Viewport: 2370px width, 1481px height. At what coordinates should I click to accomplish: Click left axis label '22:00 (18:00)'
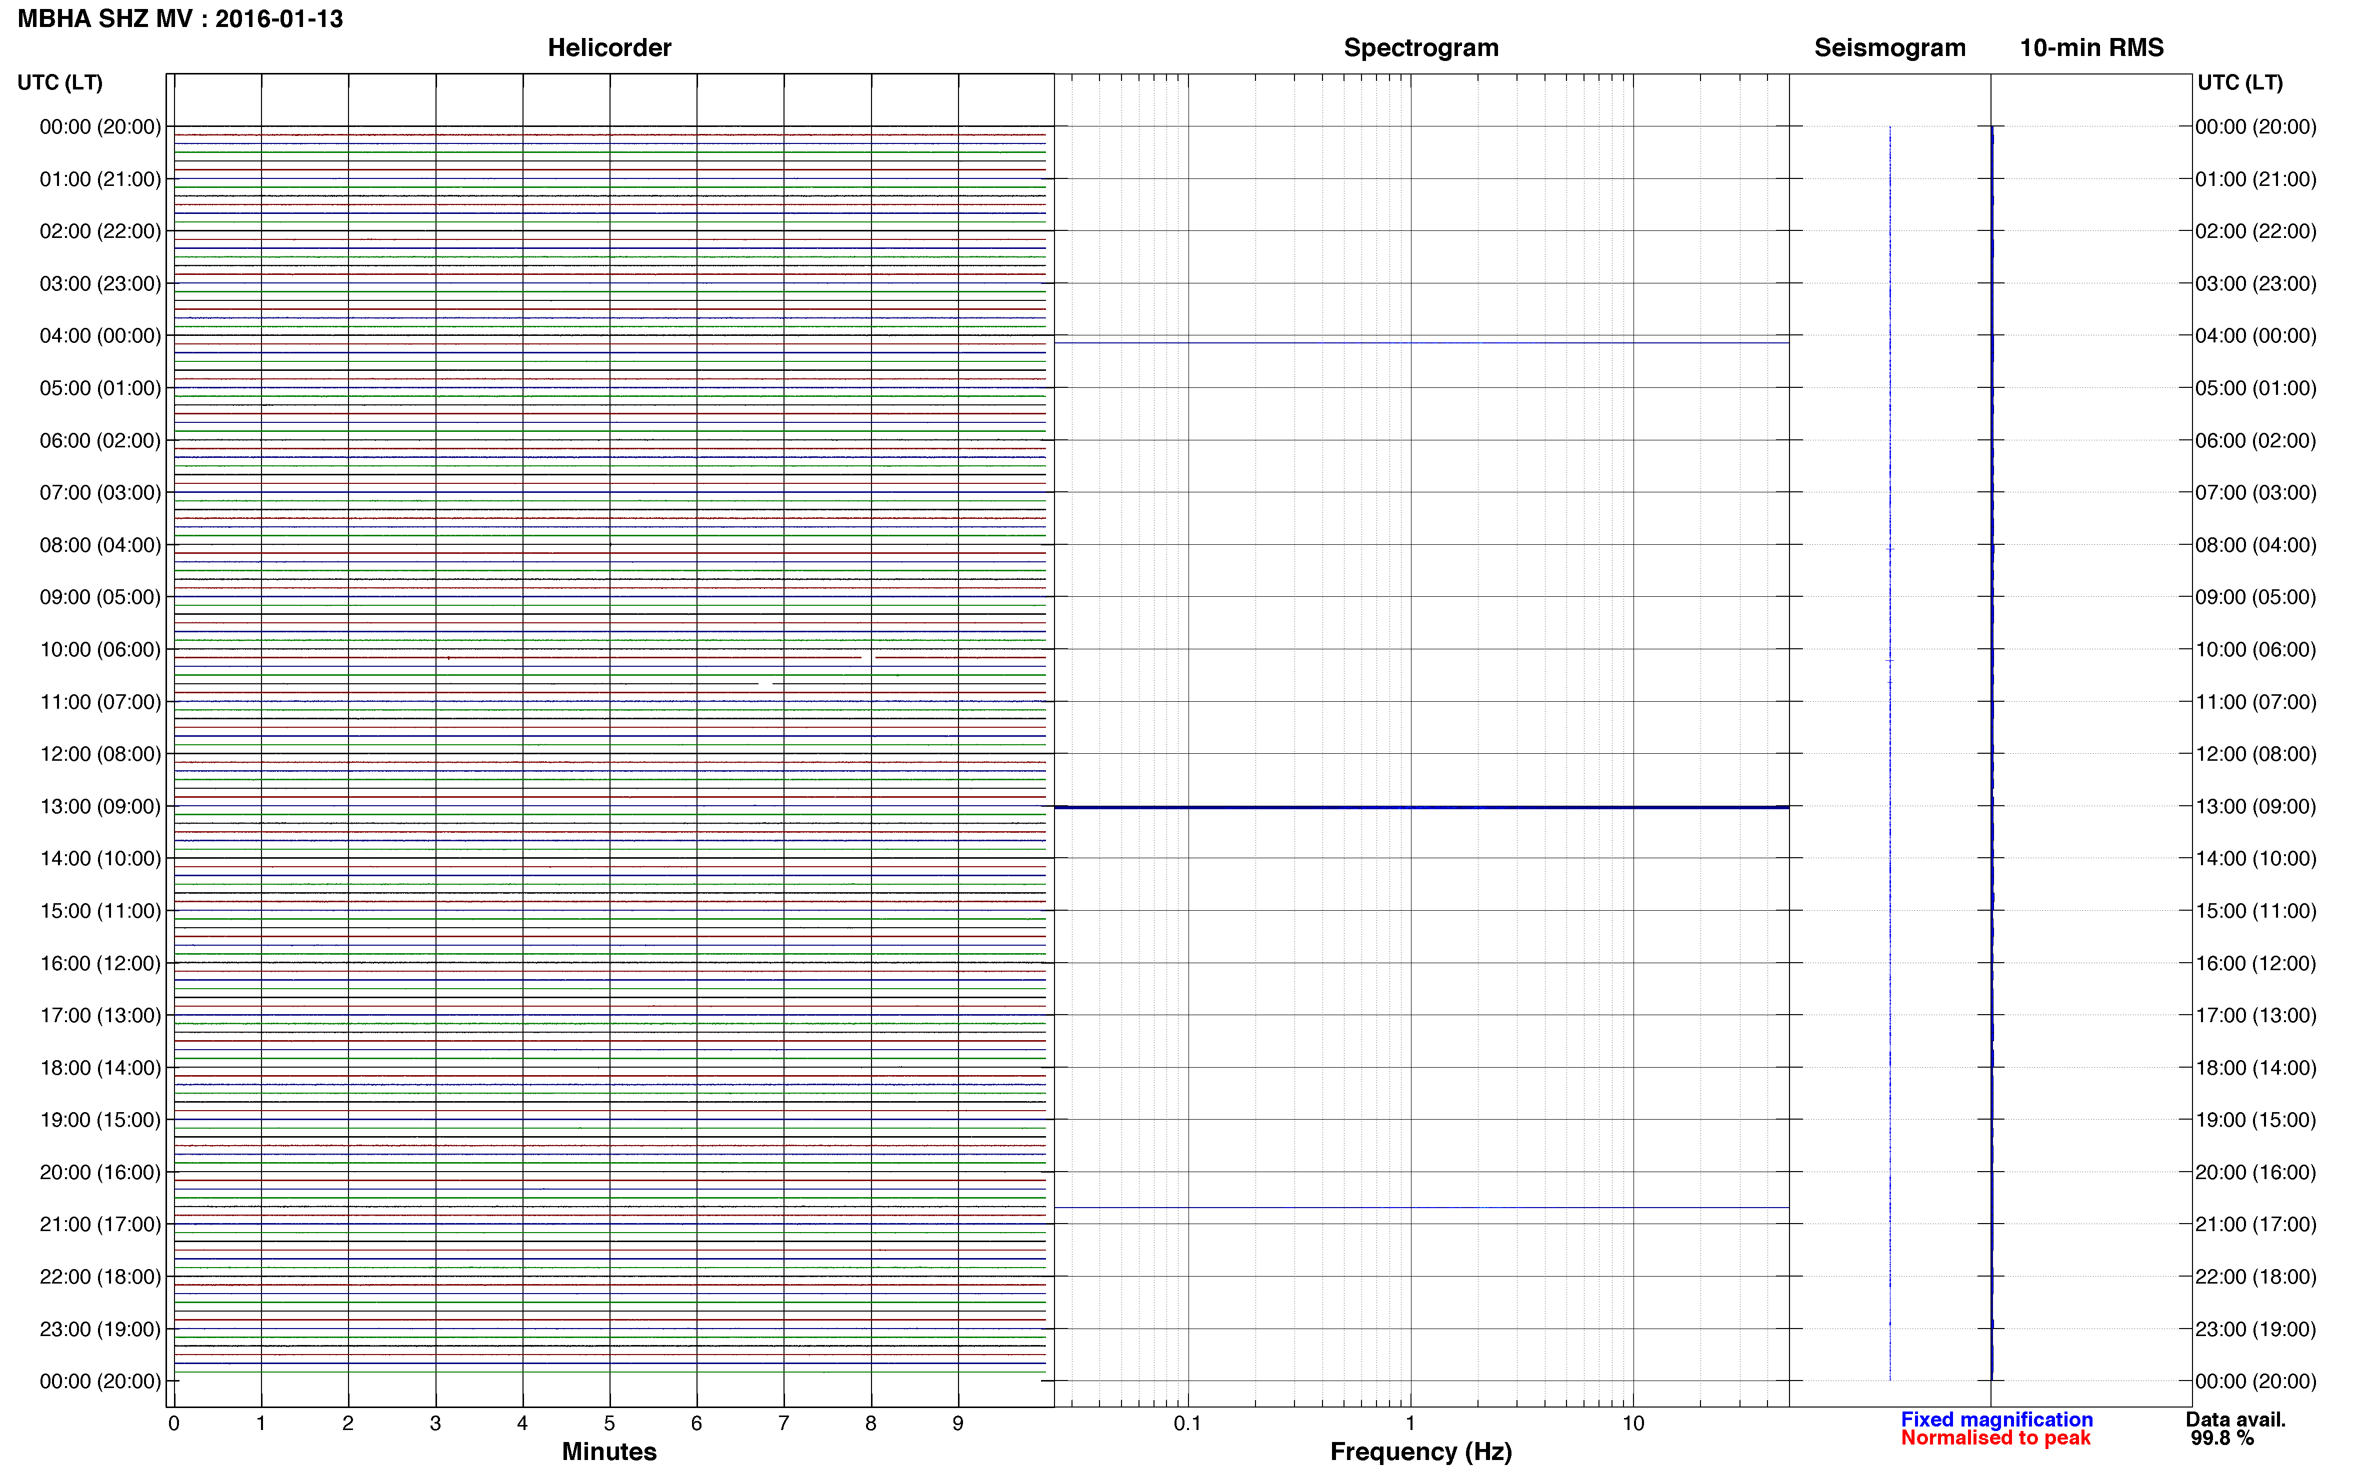(x=100, y=1276)
